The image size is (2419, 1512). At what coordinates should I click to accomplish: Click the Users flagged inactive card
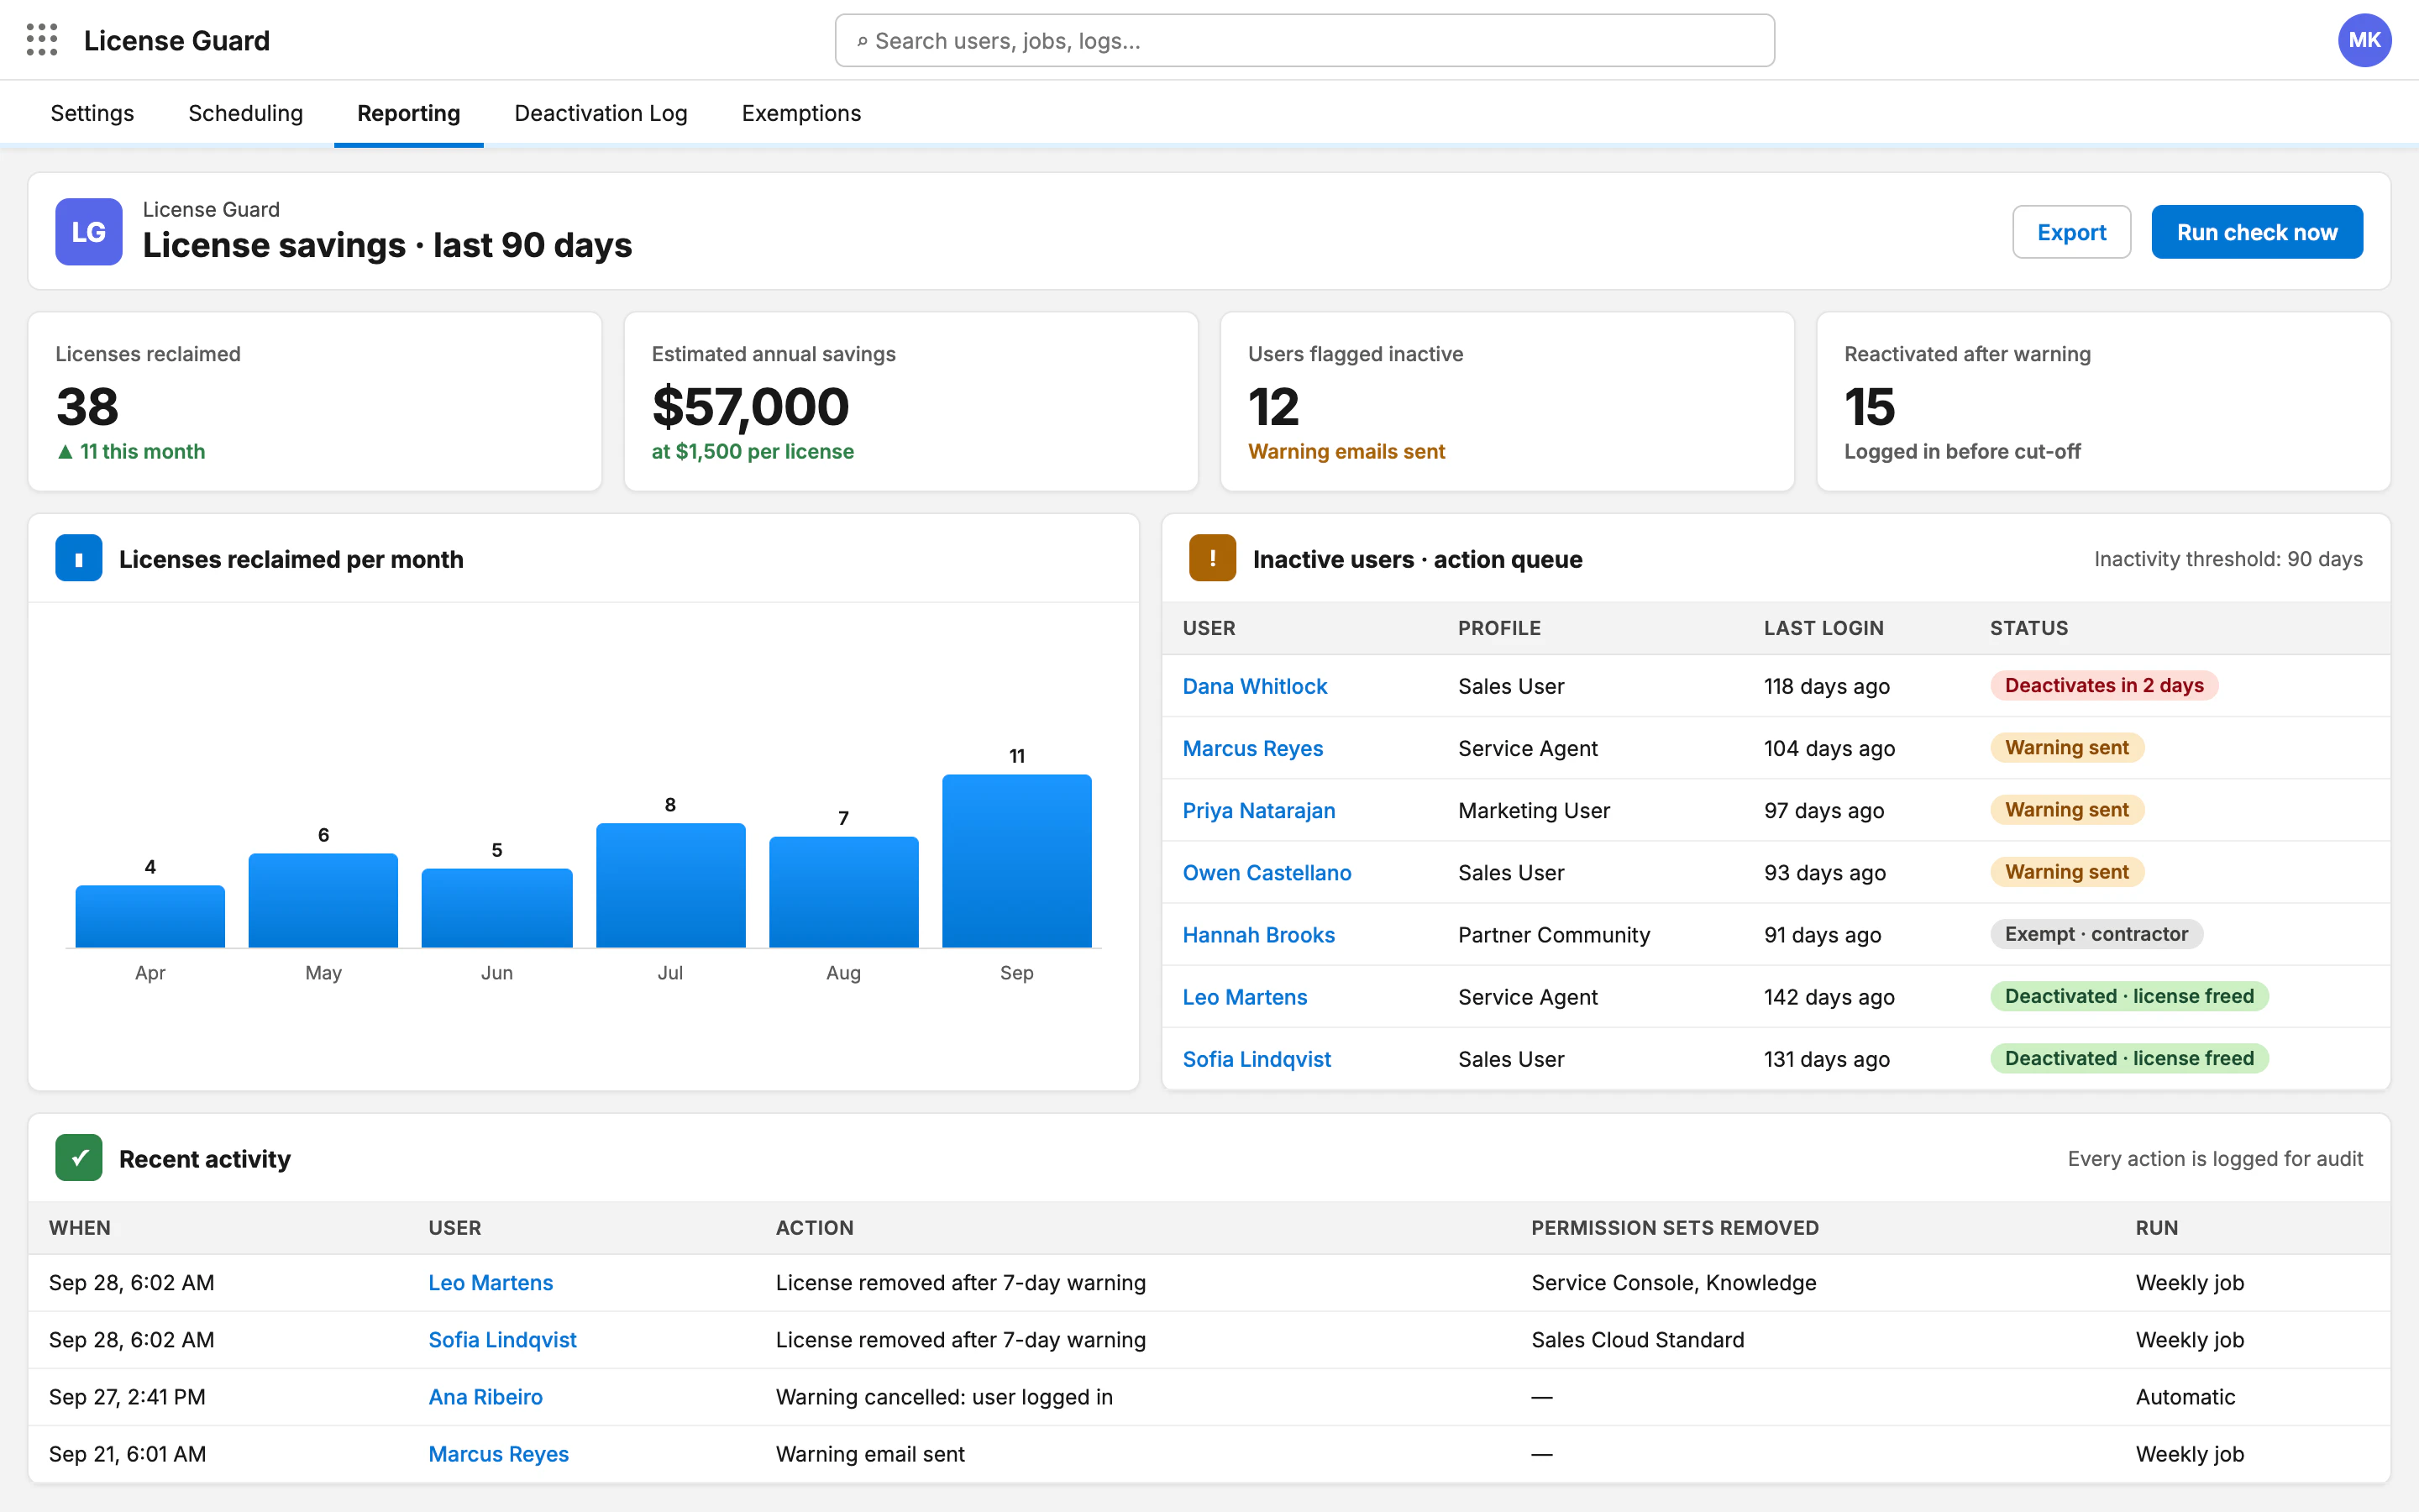tap(1508, 401)
